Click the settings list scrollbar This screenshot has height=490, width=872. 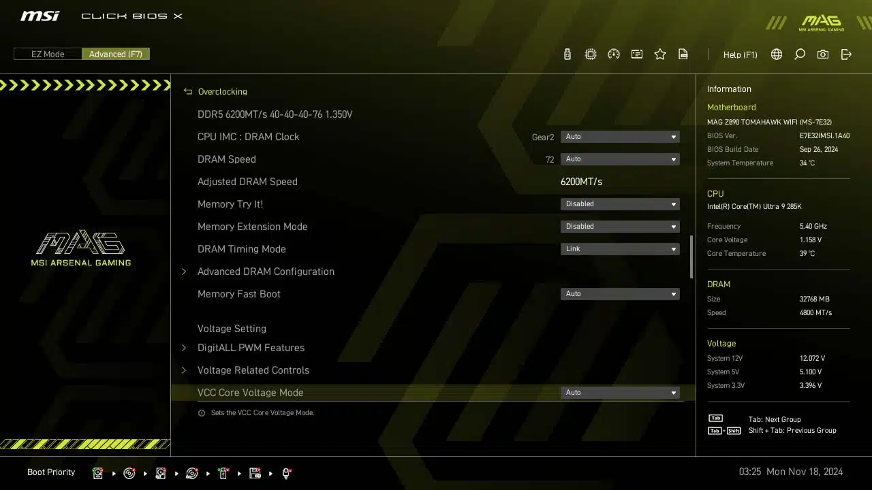(691, 257)
